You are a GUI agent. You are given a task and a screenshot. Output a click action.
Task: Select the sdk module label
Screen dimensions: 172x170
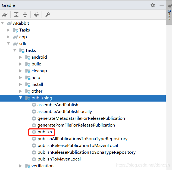click(x=23, y=44)
